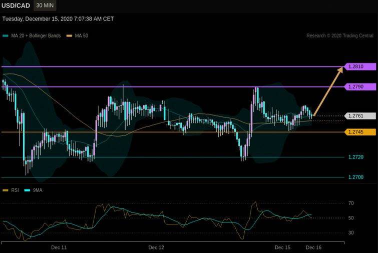Click the 'MA 20 + Bollinger Bands' legend label

click(x=36, y=35)
